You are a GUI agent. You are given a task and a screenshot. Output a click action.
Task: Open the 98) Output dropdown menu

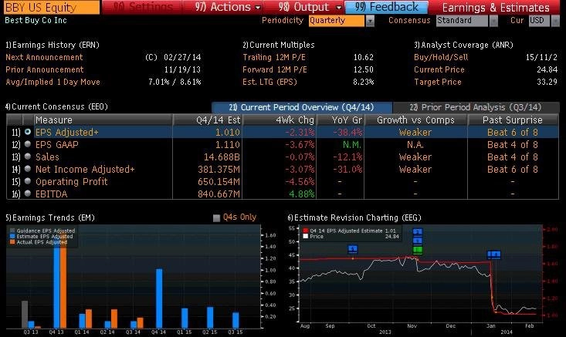[x=310, y=7]
